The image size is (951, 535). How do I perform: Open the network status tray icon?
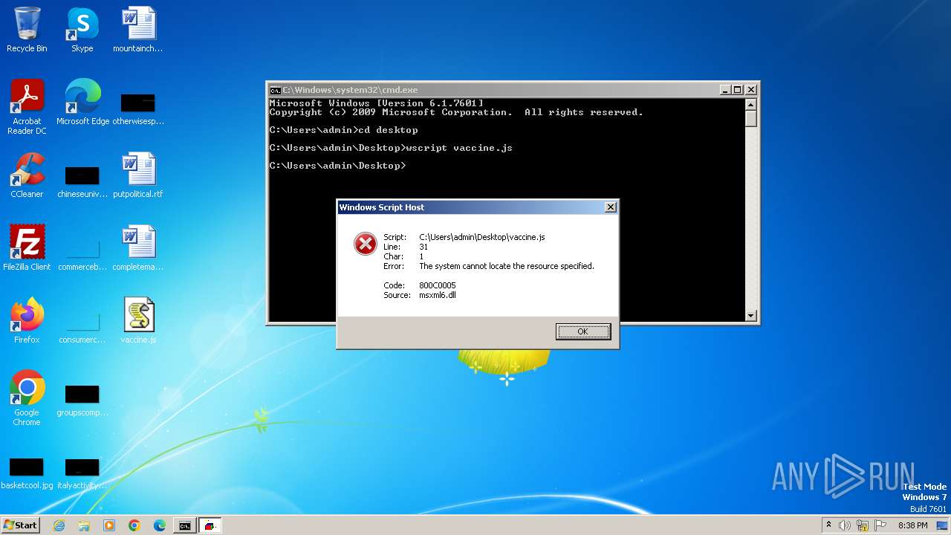(863, 525)
